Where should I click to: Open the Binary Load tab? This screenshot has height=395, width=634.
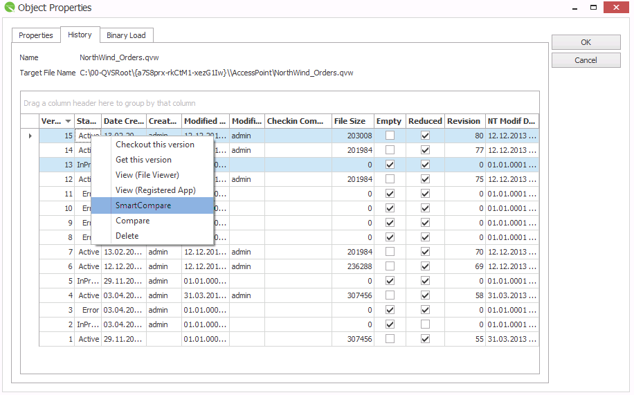[126, 35]
